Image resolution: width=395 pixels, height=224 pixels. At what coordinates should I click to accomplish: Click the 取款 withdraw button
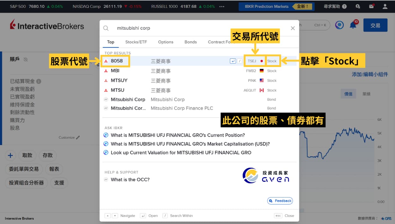click(27, 155)
